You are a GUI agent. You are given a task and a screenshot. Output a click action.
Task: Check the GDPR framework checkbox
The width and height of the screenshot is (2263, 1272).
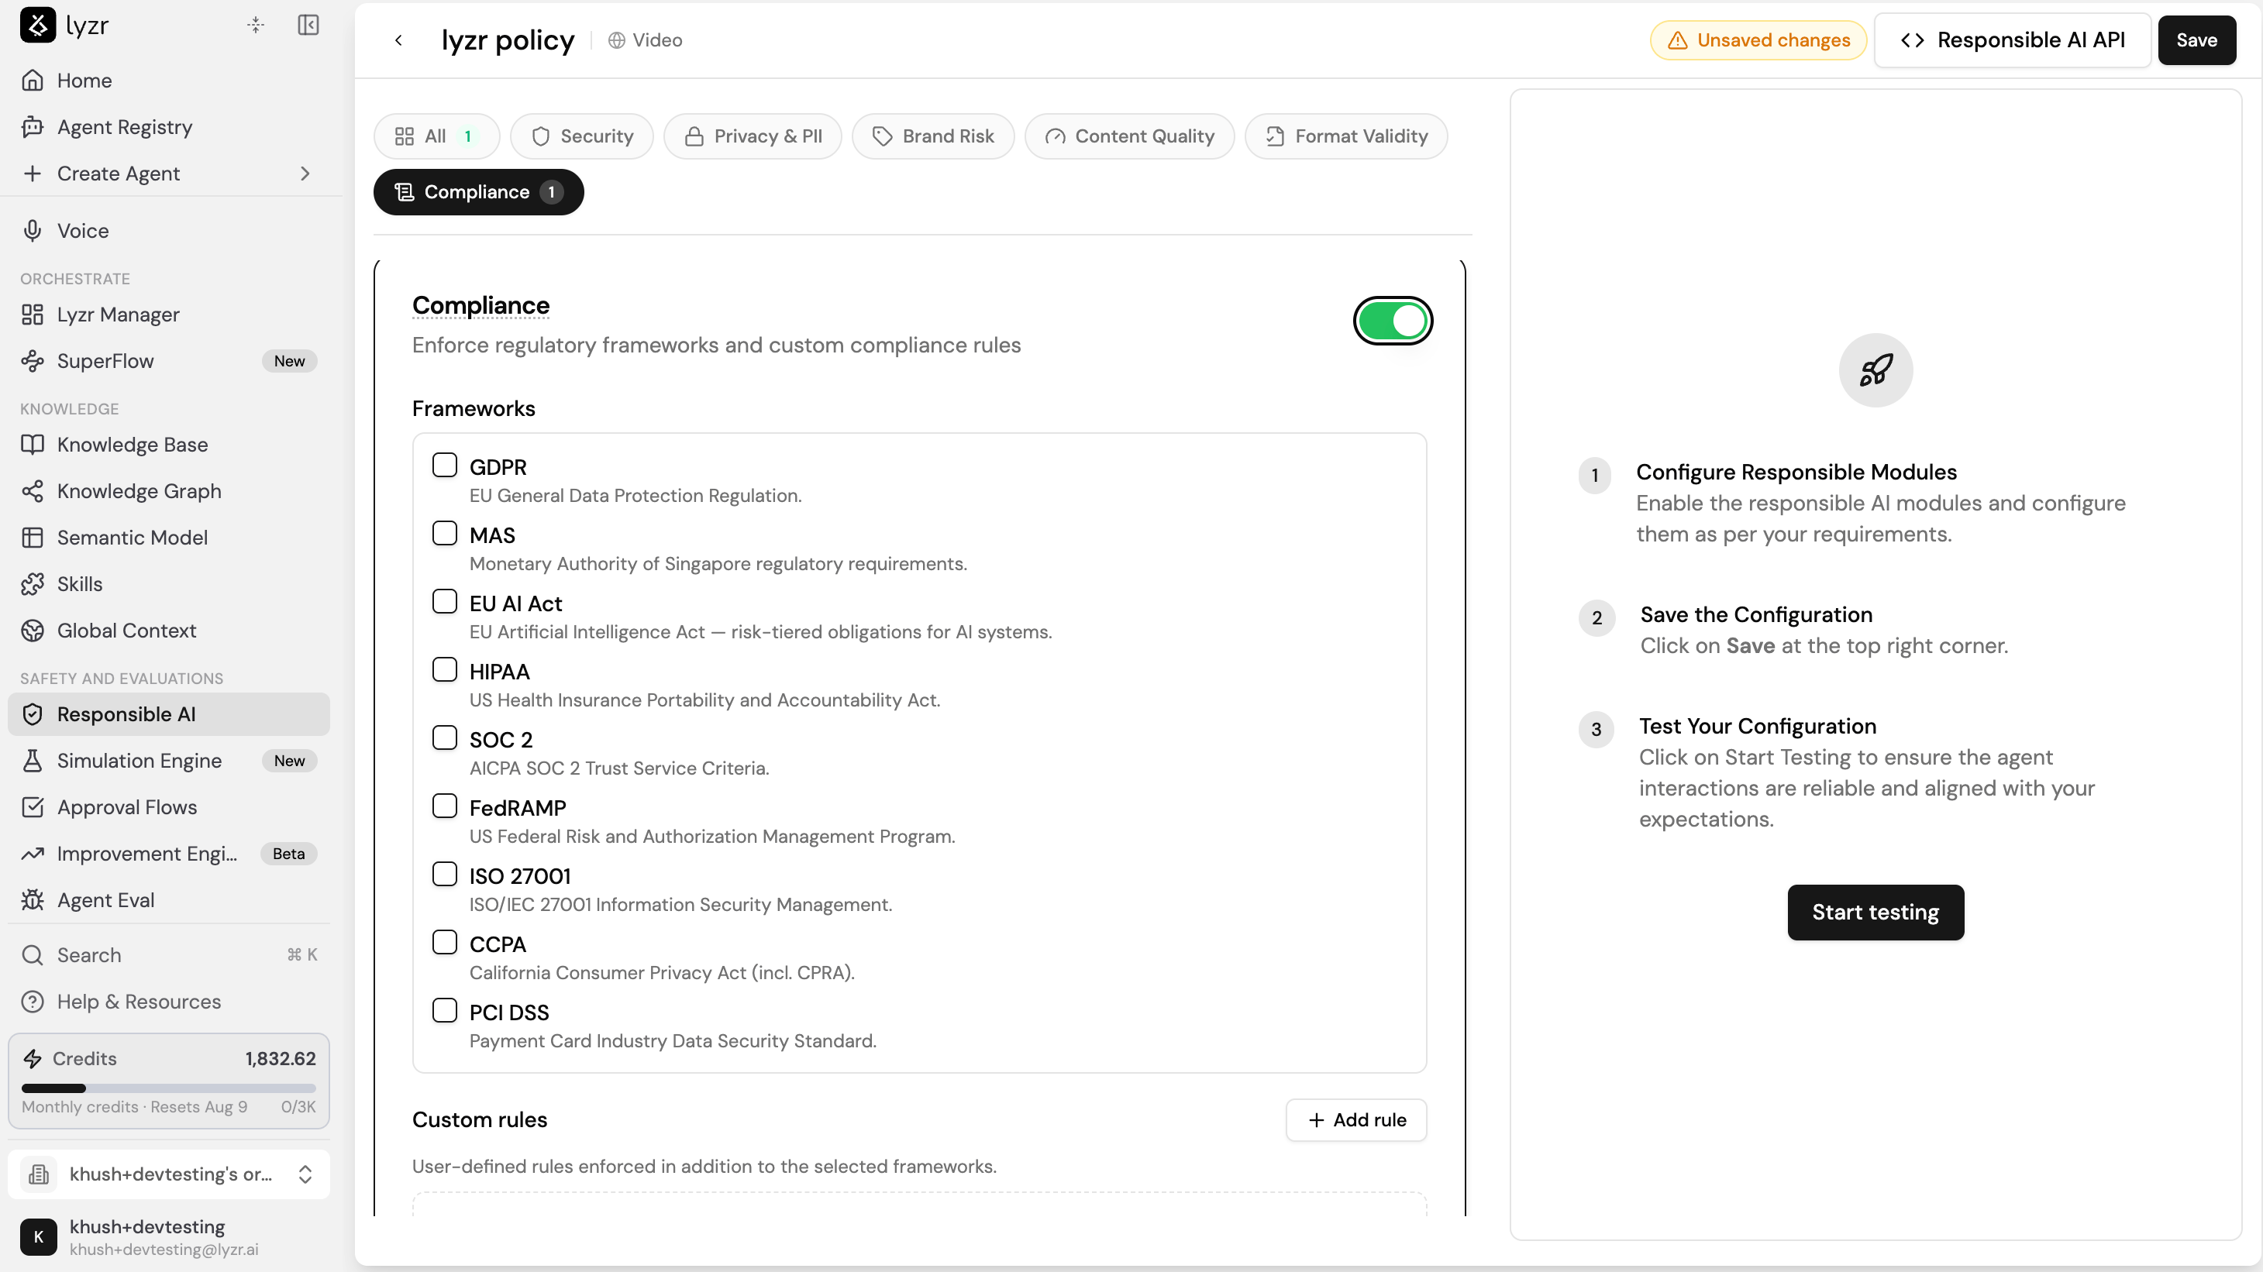(445, 466)
